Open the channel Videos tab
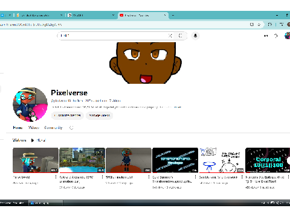The image size is (290, 217). coord(34,128)
